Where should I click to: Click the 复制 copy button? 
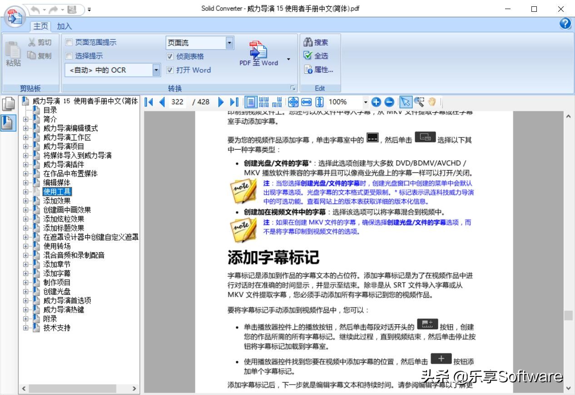[40, 56]
